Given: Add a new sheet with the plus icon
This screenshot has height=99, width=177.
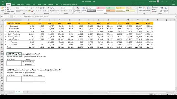Looking at the screenshot, I should click(27, 92).
